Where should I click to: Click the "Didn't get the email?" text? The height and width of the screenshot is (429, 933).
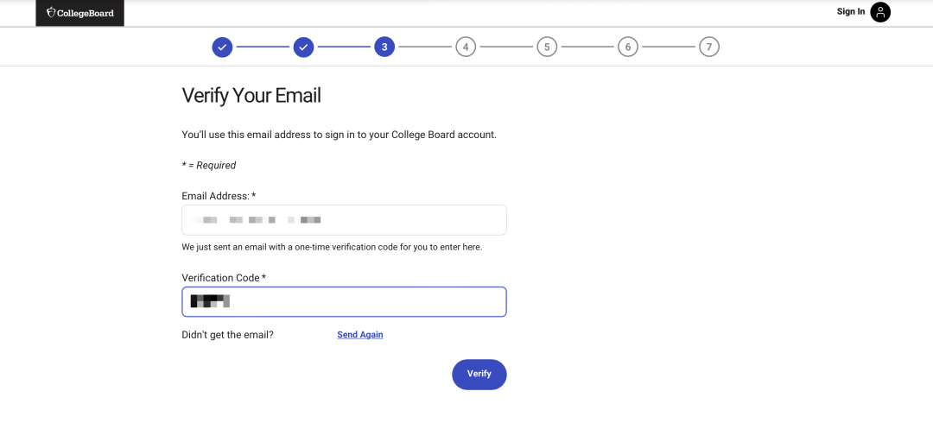227,335
